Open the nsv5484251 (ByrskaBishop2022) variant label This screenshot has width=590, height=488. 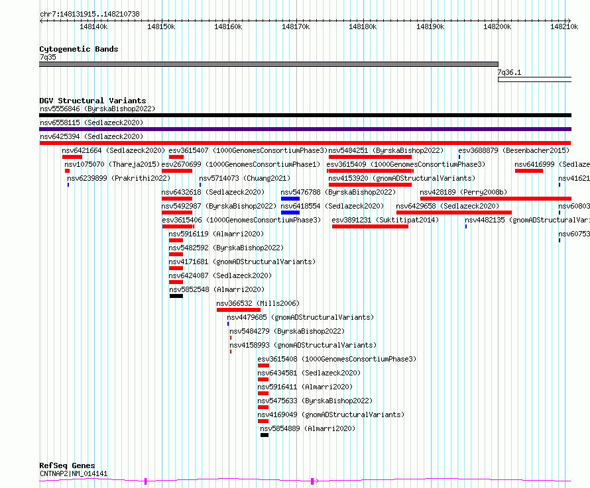coord(386,150)
